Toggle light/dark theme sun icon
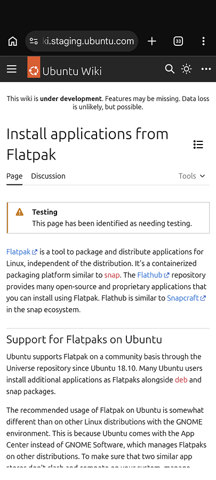This screenshot has width=216, height=480. tap(186, 69)
